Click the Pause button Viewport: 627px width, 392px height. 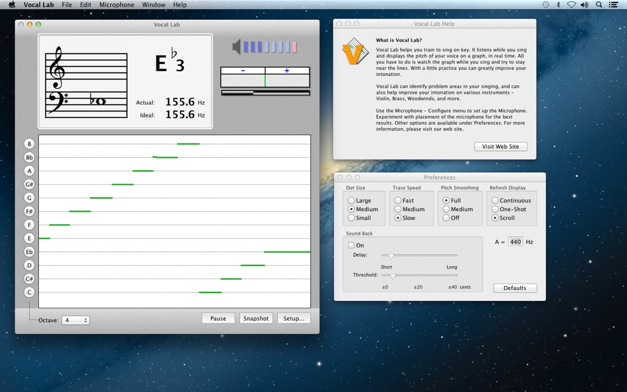click(218, 318)
